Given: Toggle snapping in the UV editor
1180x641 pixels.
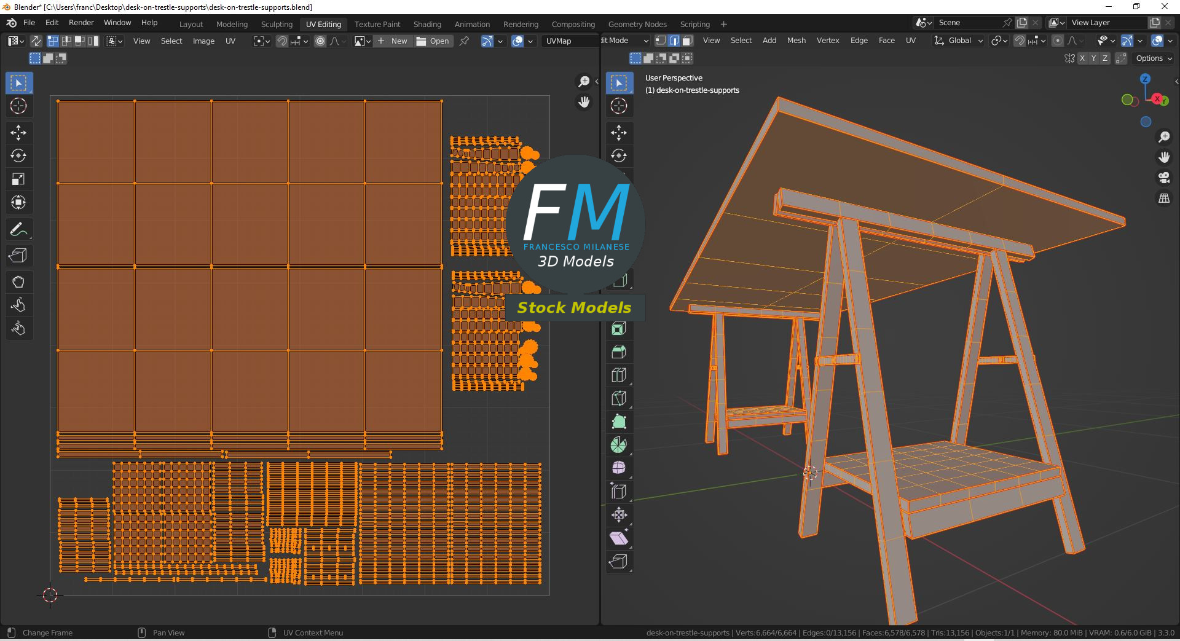Looking at the screenshot, I should [281, 41].
